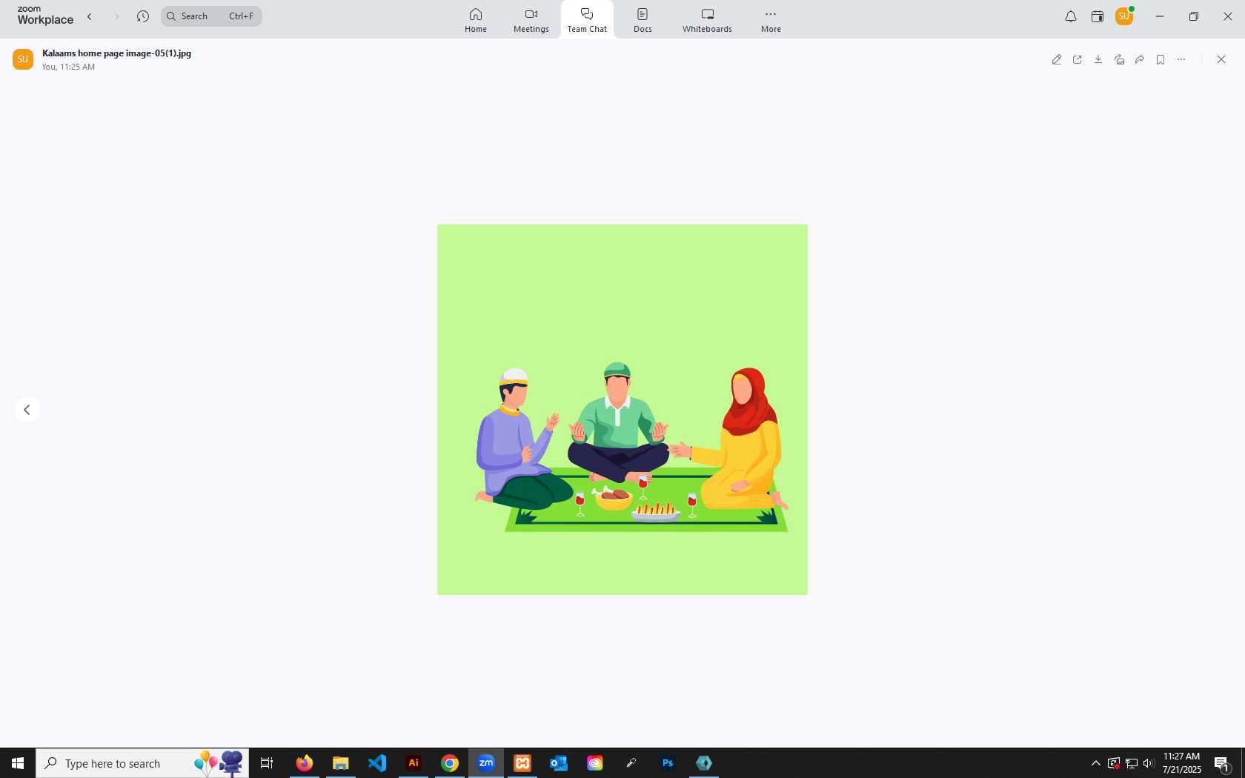Screen dimensions: 1245x778
Task: Show hidden system tray icons
Action: click(1095, 763)
